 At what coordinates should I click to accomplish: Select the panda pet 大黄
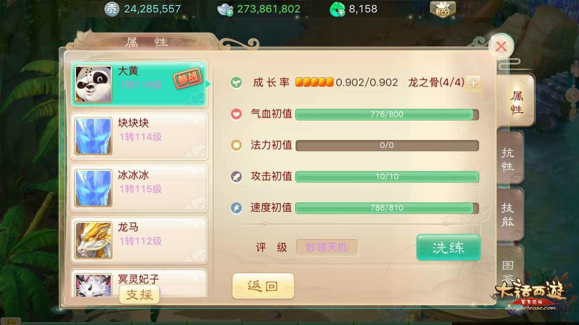(x=139, y=84)
